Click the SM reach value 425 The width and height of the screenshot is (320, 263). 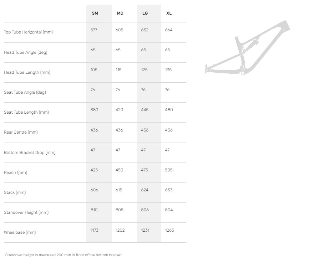pyautogui.click(x=94, y=170)
